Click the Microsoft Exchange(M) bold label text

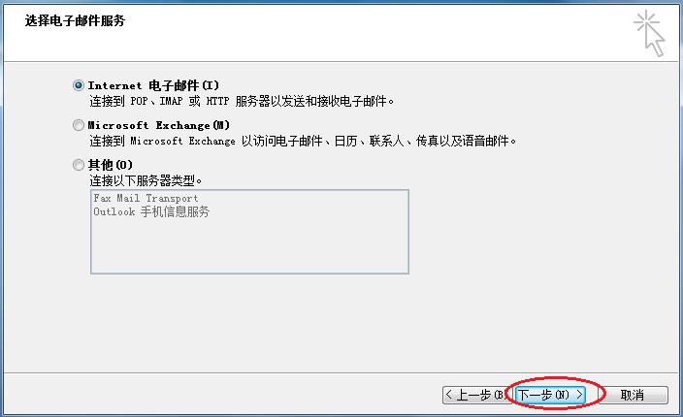[x=158, y=125]
